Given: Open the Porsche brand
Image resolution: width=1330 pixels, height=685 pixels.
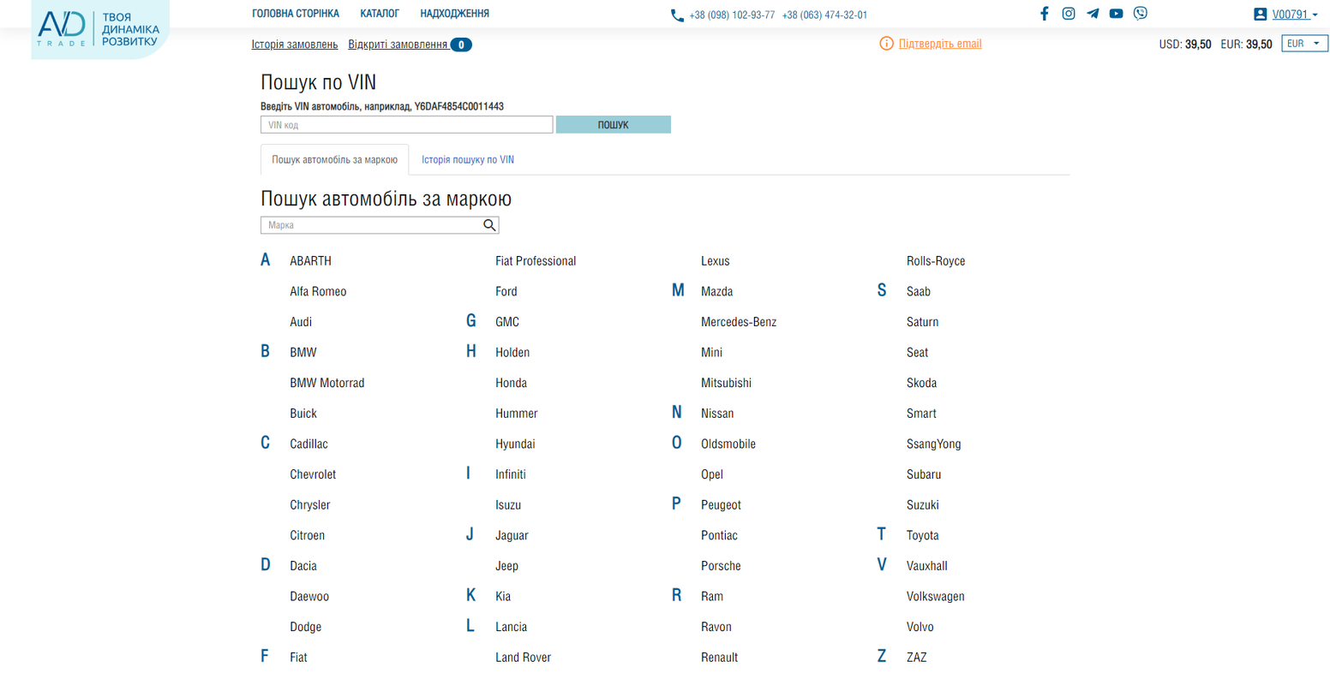Looking at the screenshot, I should tap(721, 566).
